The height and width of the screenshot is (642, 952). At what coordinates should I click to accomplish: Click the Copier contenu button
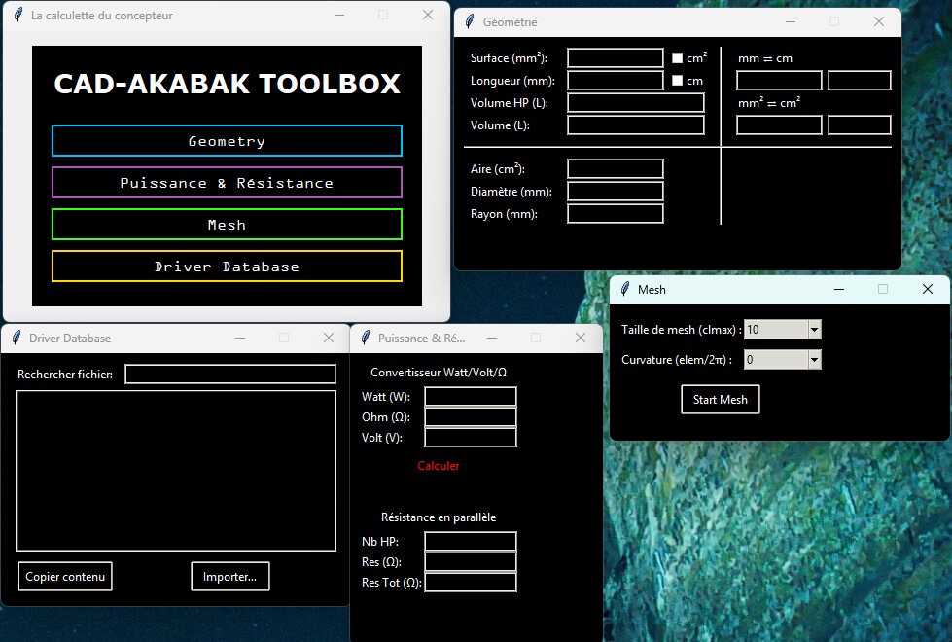pos(65,577)
